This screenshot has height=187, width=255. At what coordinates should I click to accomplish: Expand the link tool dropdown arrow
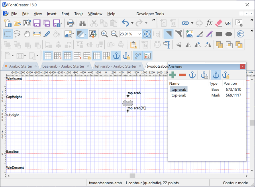192,23
